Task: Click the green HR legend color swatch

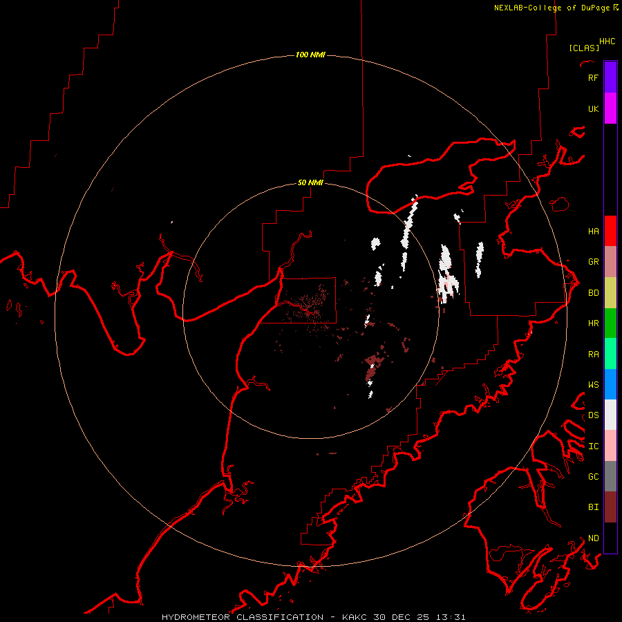Action: [x=610, y=323]
